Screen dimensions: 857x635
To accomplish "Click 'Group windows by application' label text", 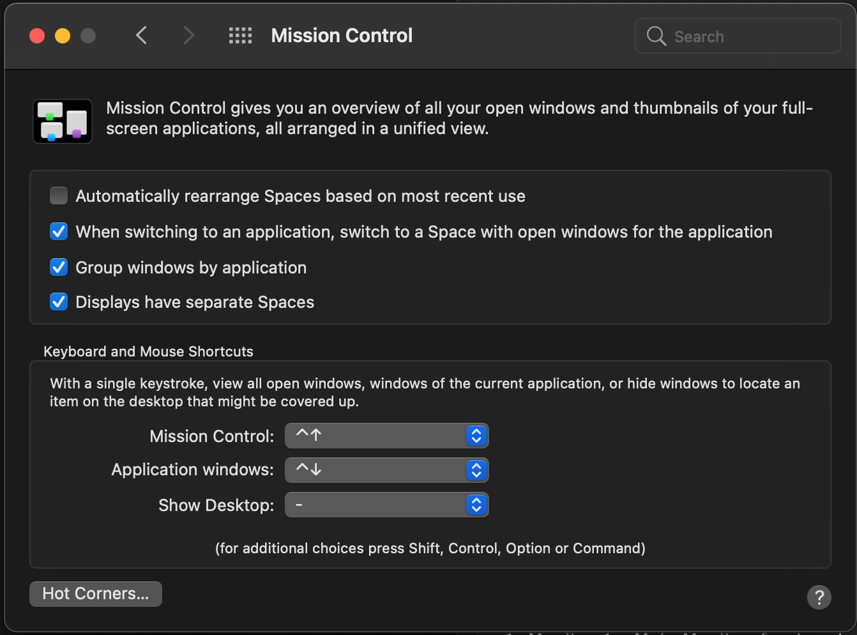I will 191,268.
